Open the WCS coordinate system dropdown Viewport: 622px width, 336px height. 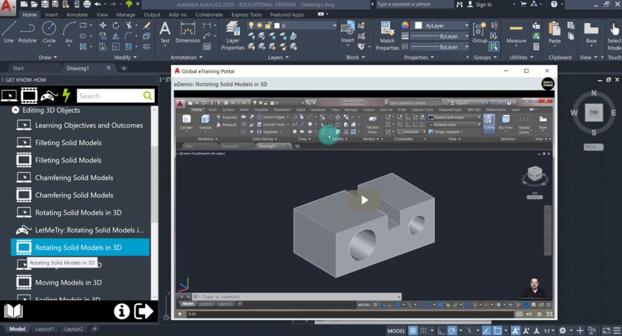click(x=593, y=147)
